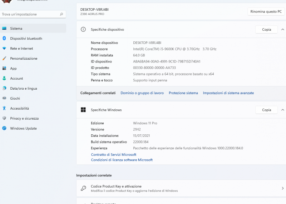The height and width of the screenshot is (204, 286).
Task: Click the ID prodotto value 00330-80000-00000-AA733
Action: click(x=154, y=68)
